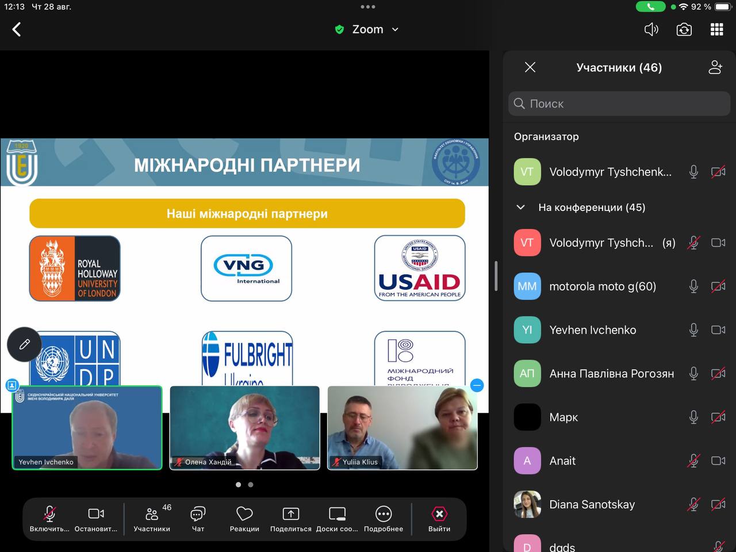Viewport: 736px width, 552px height.
Task: Select Yuliia Klius video thumbnail
Action: (402, 428)
